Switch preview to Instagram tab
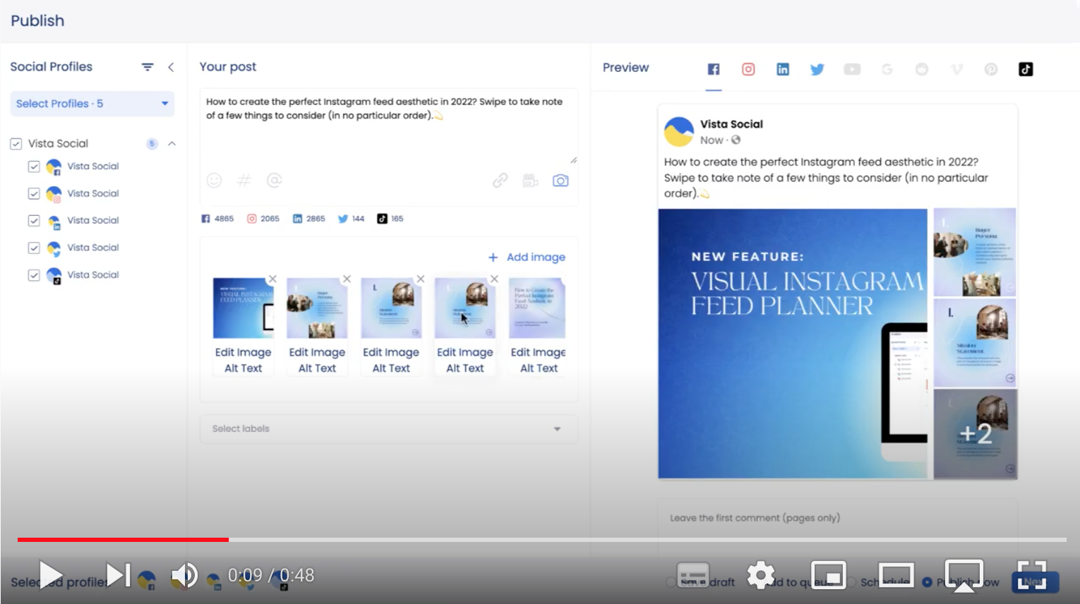Screen dimensions: 1080x604 [x=748, y=69]
